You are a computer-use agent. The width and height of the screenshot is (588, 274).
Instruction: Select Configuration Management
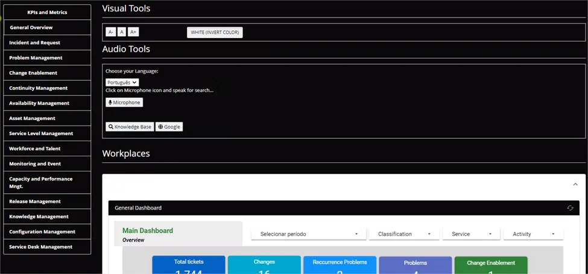tap(47, 232)
